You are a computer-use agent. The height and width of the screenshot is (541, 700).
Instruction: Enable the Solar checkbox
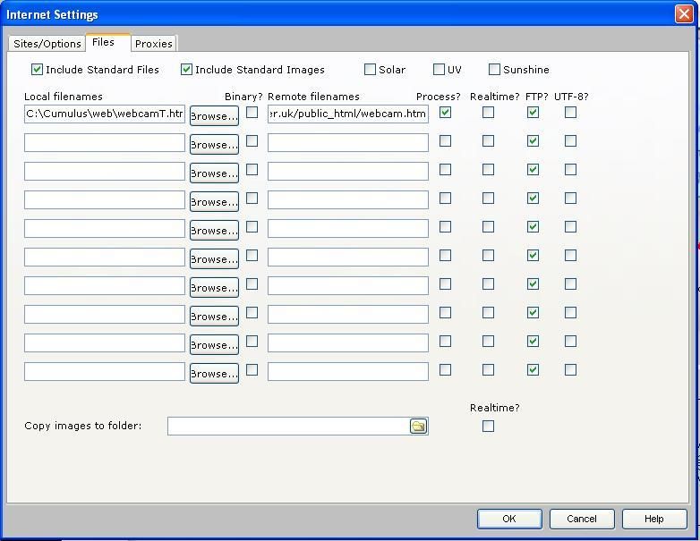tap(370, 70)
